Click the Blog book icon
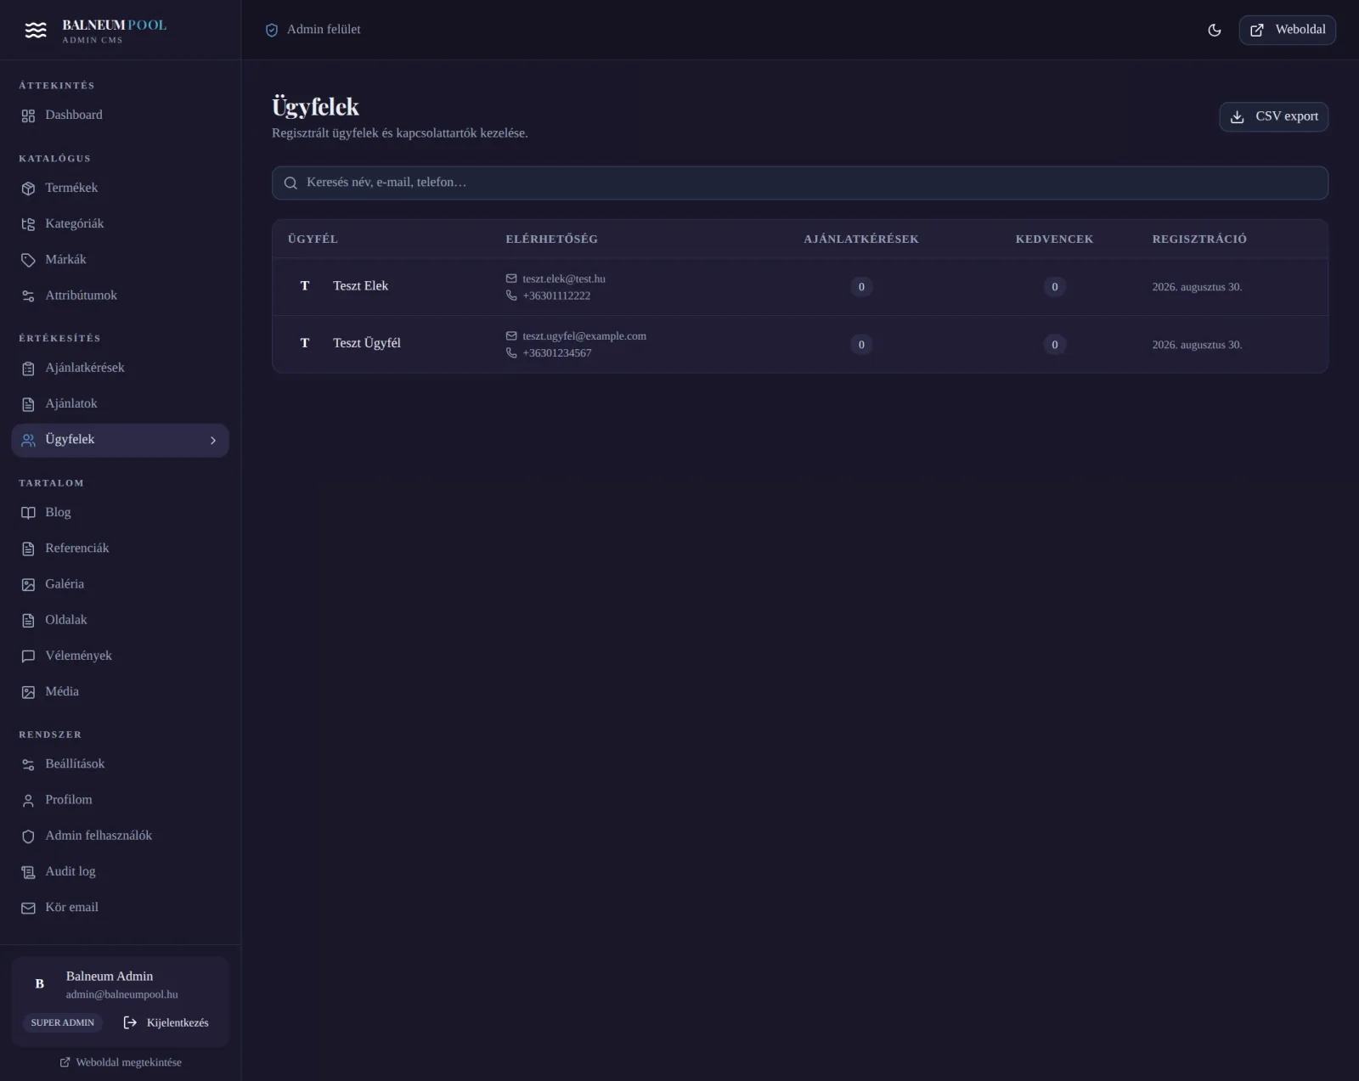The image size is (1359, 1081). point(28,513)
